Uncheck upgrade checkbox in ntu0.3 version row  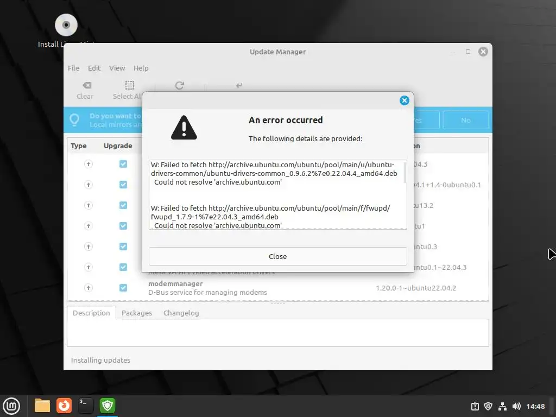point(123,246)
